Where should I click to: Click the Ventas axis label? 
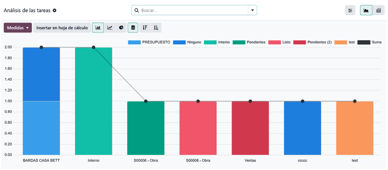click(x=250, y=160)
